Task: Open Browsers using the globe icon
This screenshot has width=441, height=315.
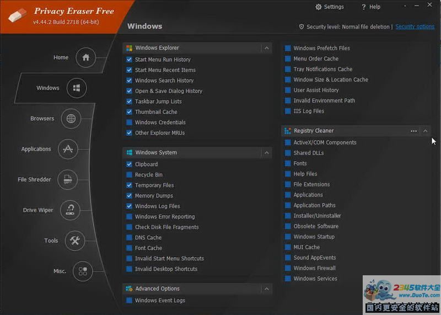Action: [71, 119]
